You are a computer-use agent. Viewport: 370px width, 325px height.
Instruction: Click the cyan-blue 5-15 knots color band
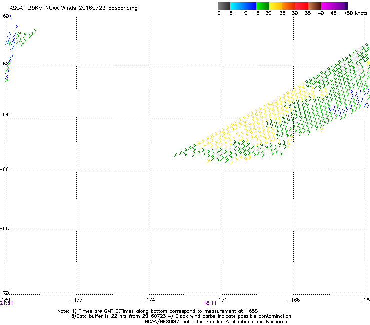click(x=243, y=6)
